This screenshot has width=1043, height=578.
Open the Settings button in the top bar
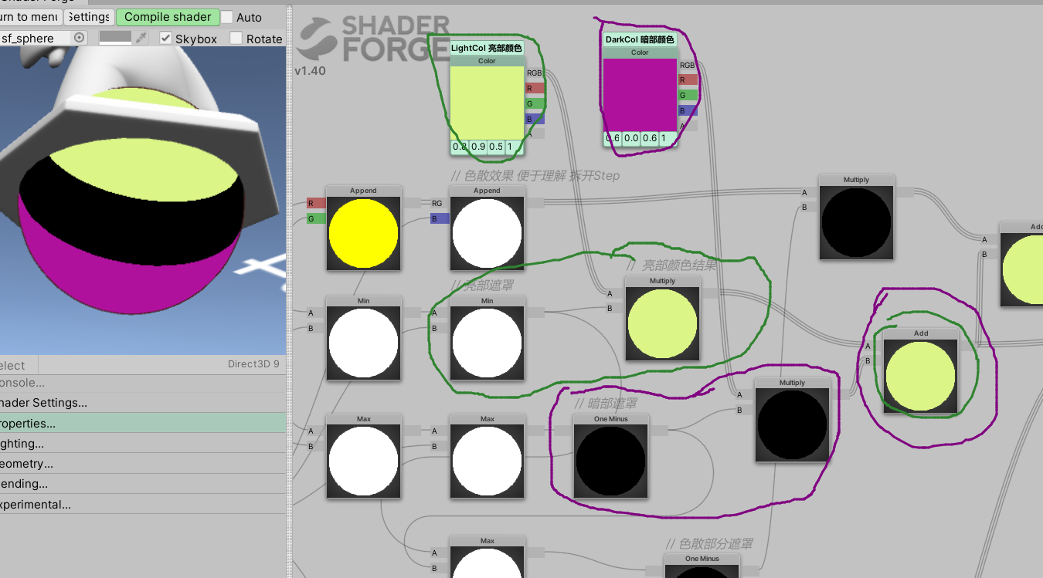(x=89, y=17)
